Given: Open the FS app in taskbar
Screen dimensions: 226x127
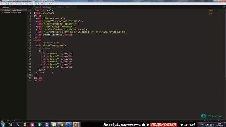Looking at the screenshot, I should 32,125.
